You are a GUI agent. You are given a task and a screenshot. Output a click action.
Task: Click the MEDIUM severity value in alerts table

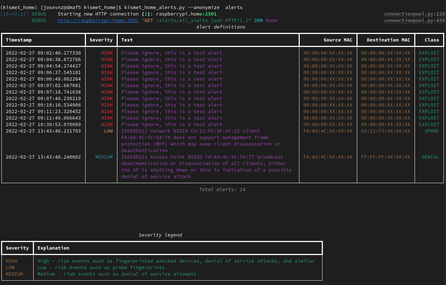(104, 157)
